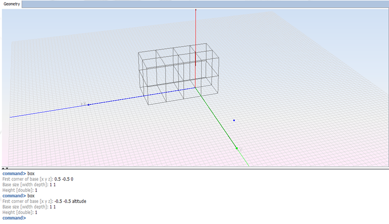Click the origin where the three axes meet
The height and width of the screenshot is (224, 389).
coord(196,87)
